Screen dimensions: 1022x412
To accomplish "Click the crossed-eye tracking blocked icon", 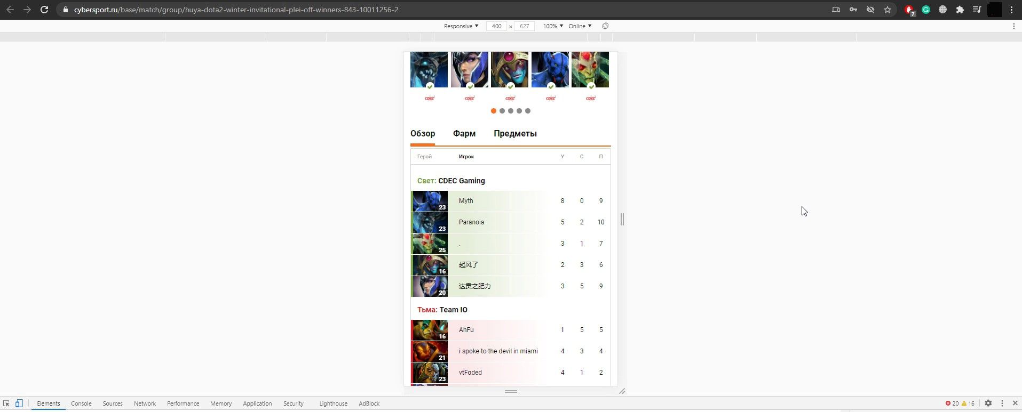I will click(870, 10).
